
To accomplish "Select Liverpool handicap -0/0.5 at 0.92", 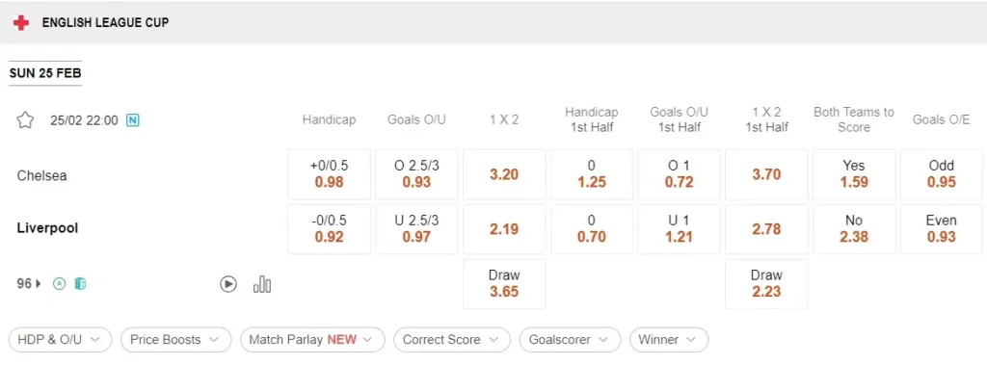I will coord(330,229).
